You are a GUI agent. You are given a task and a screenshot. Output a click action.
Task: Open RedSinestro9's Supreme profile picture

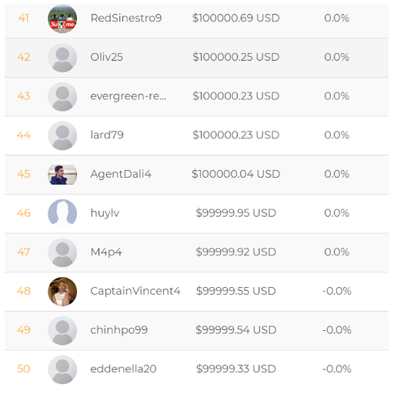click(62, 18)
